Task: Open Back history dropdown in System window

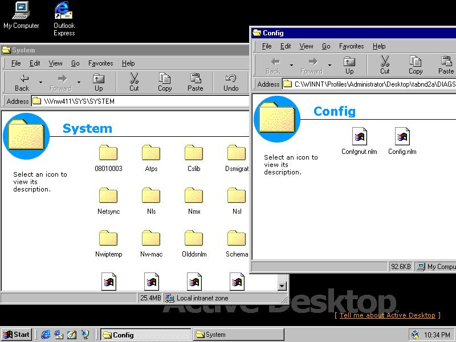Action: (x=40, y=83)
